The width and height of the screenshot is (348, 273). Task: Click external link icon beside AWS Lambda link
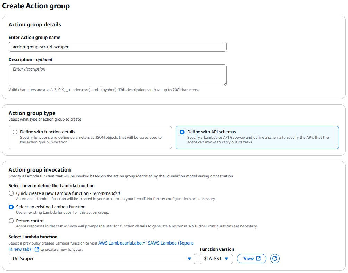coord(37,249)
